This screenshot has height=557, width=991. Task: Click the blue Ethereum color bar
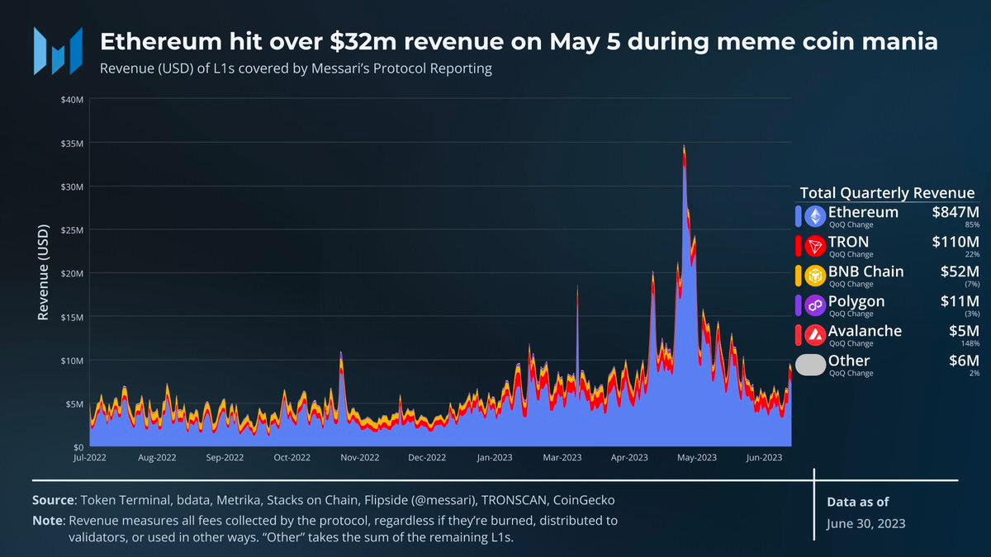tap(798, 216)
